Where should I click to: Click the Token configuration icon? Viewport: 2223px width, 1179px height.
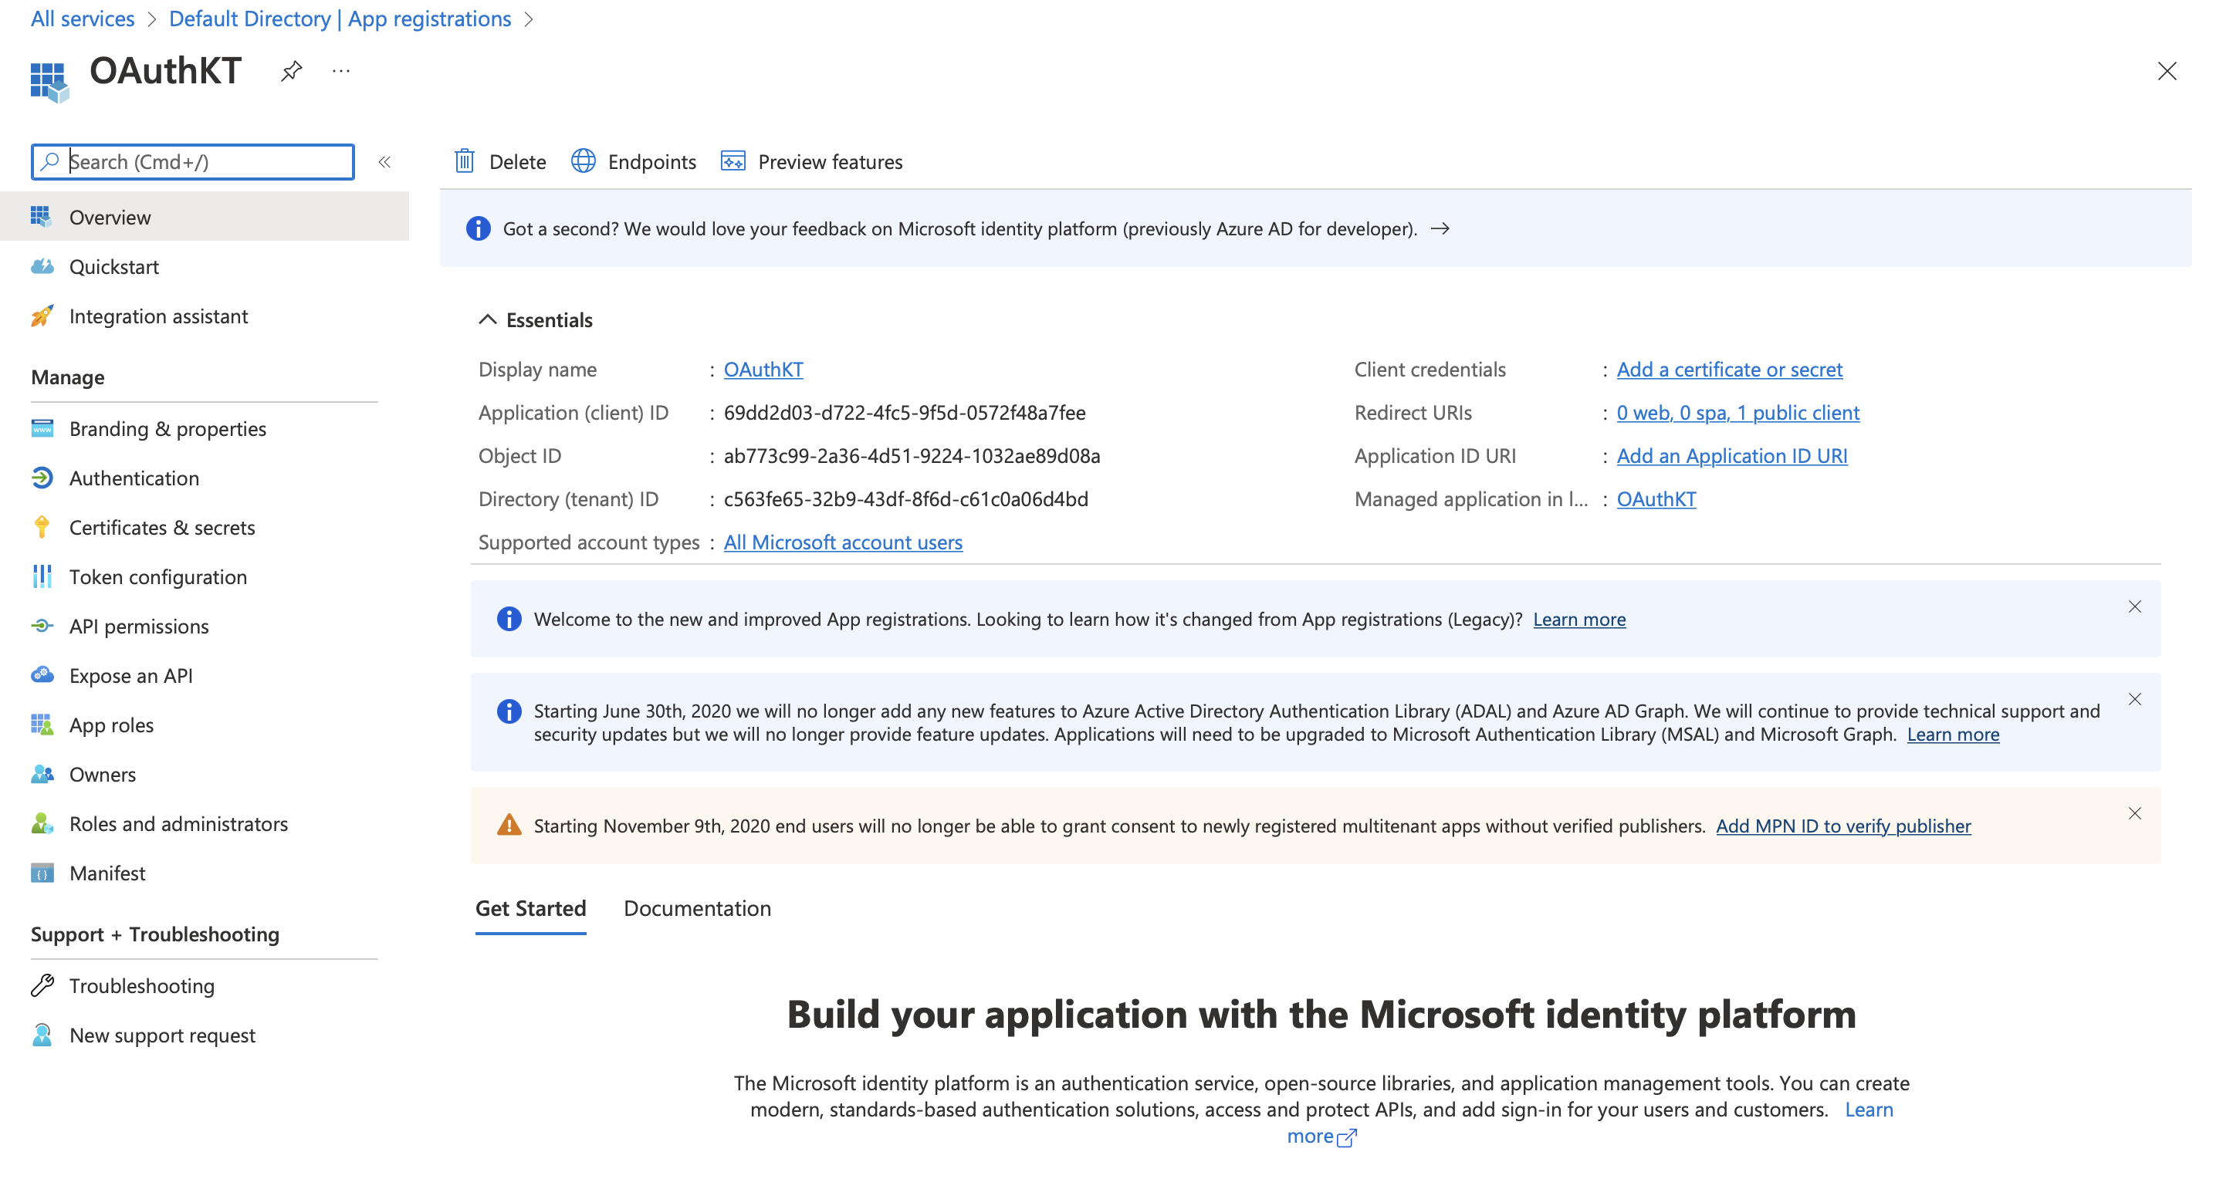click(42, 577)
